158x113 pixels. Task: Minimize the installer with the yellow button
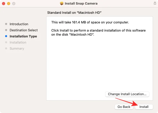[9, 4]
